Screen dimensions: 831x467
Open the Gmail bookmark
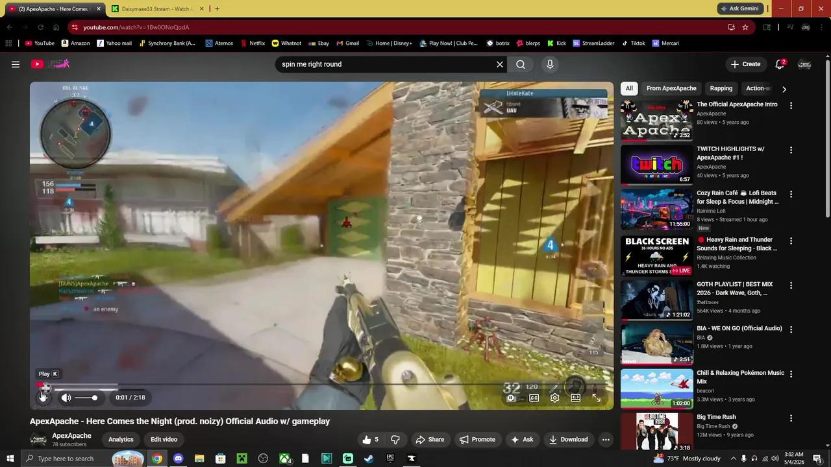tap(347, 43)
